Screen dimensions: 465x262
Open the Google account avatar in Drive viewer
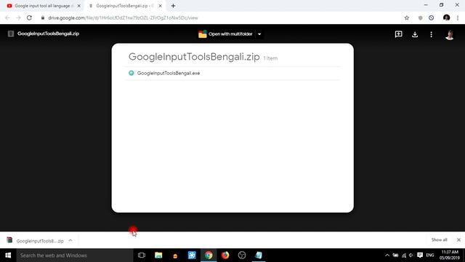[450, 35]
